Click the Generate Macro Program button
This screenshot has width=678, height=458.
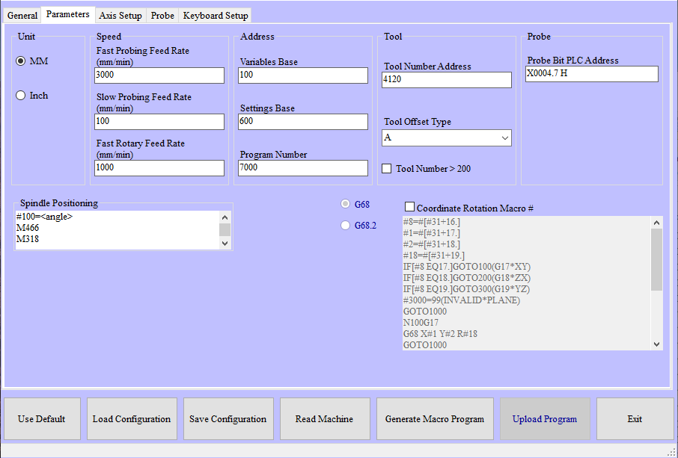(435, 419)
